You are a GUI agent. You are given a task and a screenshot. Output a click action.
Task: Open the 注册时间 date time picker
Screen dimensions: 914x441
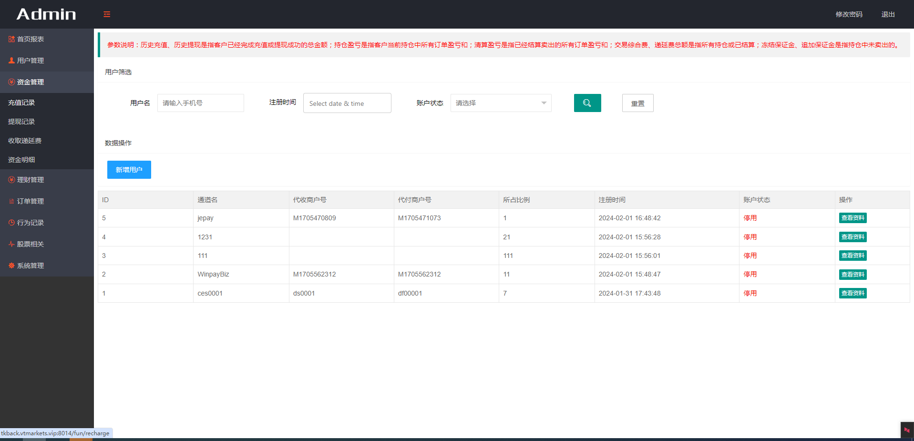point(347,103)
